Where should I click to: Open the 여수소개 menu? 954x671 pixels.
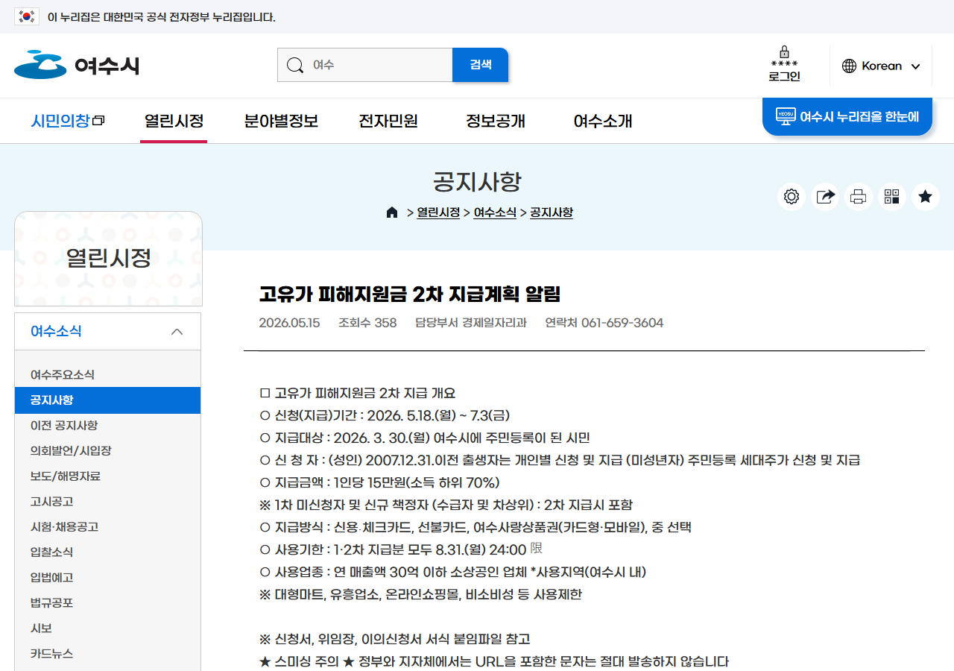[603, 121]
